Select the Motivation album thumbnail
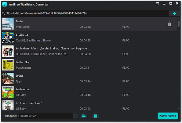Image resolution: width=182 pixels, height=123 pixels. click(x=8, y=92)
